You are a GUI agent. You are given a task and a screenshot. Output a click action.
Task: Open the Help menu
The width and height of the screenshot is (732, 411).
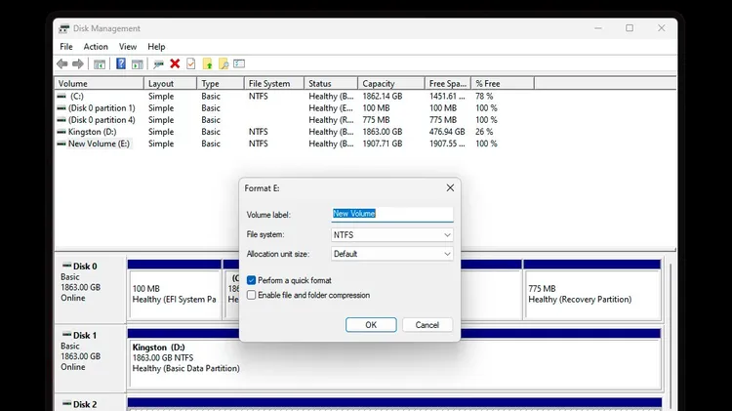click(x=156, y=47)
